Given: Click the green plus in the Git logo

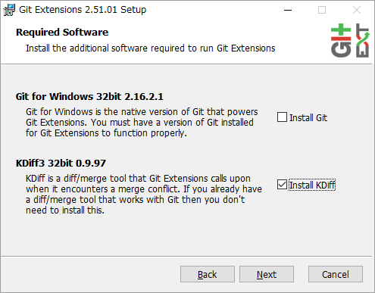Looking at the screenshot, I should point(341,30).
